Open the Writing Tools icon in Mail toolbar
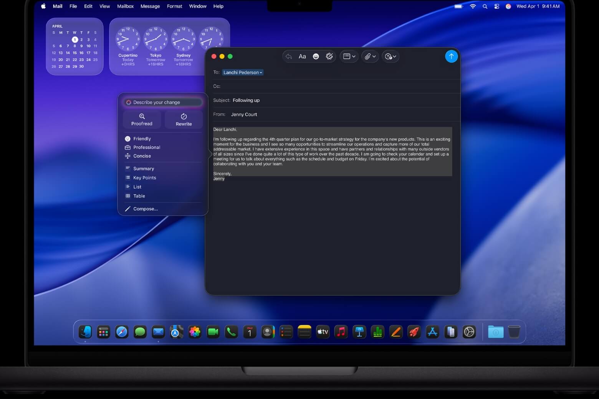This screenshot has height=399, width=599. pos(329,56)
